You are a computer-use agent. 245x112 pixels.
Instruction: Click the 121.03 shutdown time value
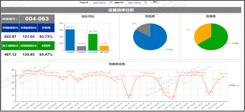coord(29,37)
